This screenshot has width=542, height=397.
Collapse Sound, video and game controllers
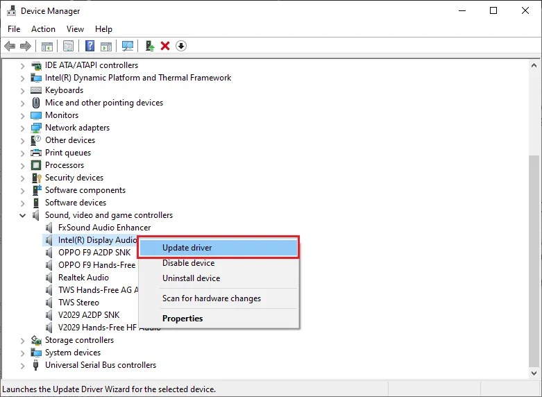click(x=22, y=215)
